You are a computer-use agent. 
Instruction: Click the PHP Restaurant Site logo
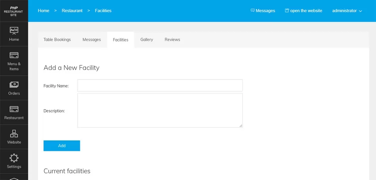pos(14,11)
